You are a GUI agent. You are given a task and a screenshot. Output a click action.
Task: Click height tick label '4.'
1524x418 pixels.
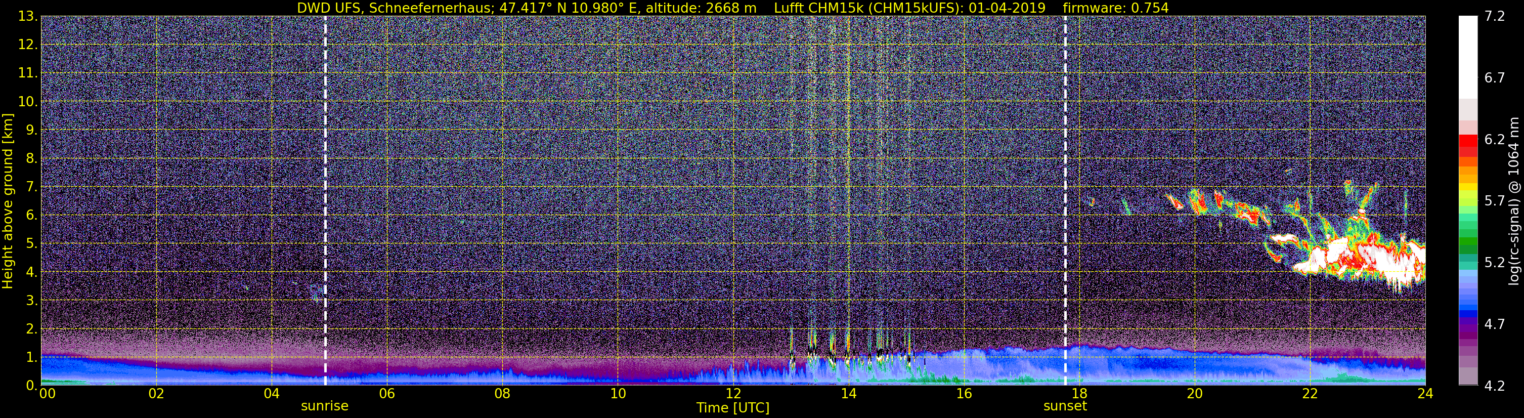(x=31, y=272)
